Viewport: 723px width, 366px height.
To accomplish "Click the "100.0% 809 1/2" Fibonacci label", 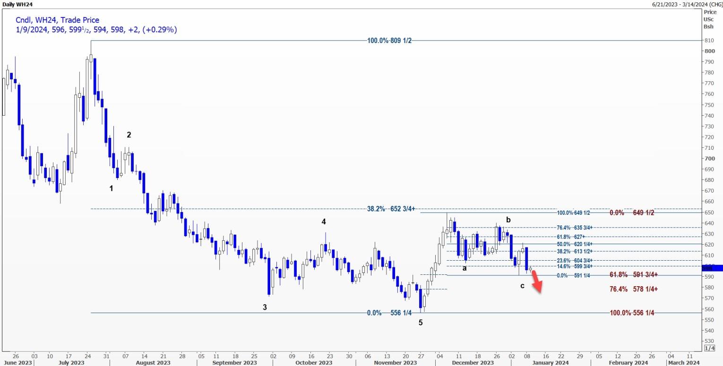I will (x=390, y=41).
